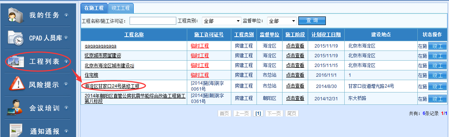The image size is (449, 137).
Task: Sort by 计划竣工日期 column header
Action: point(326,35)
